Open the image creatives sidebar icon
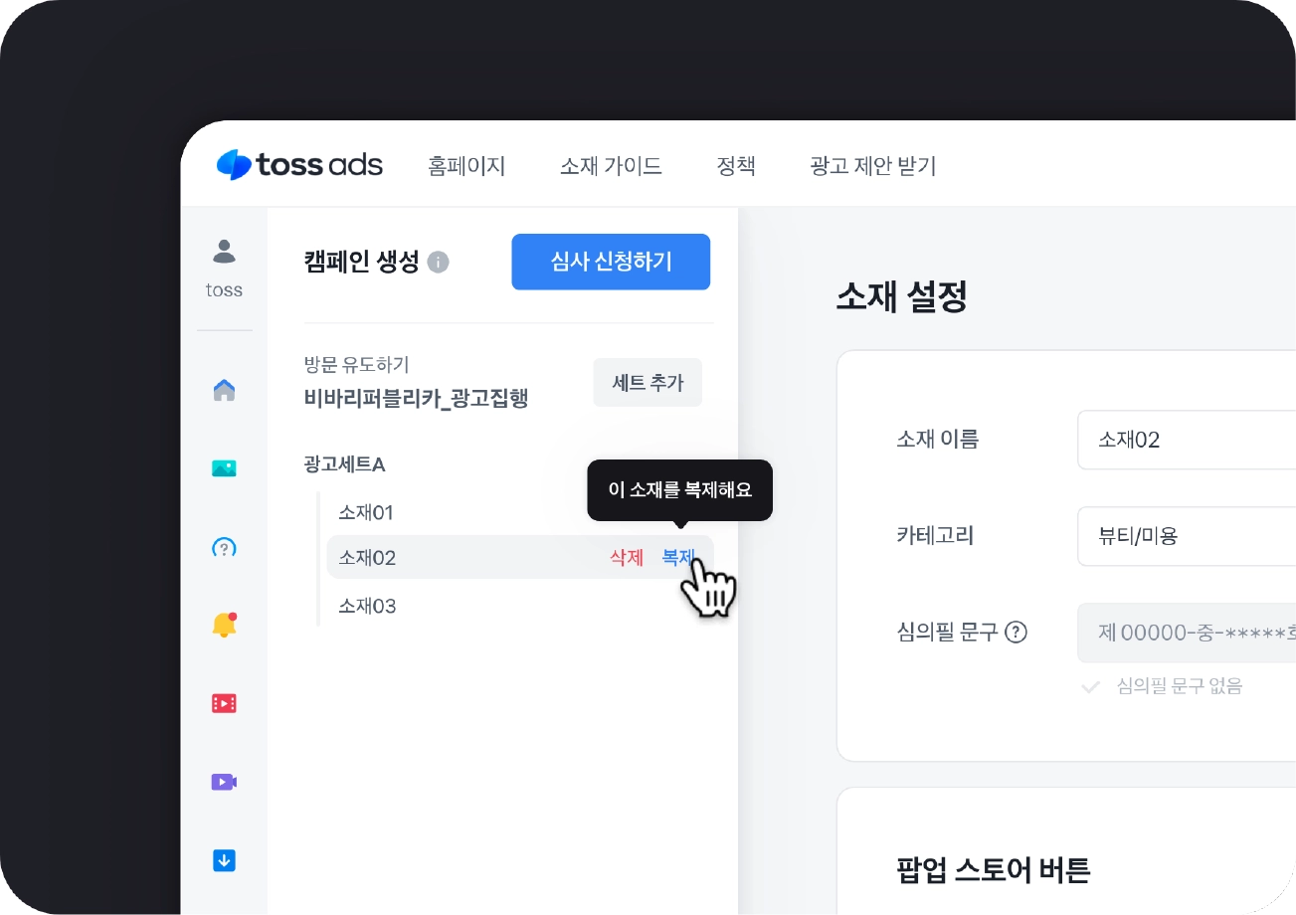This screenshot has height=915, width=1296. point(225,467)
